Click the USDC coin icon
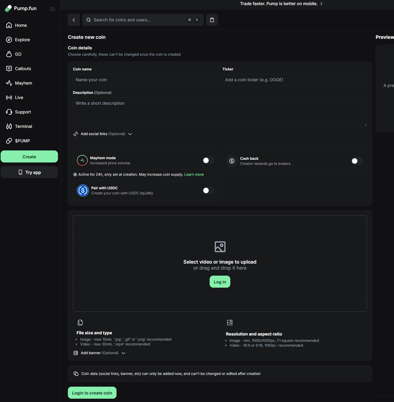Screen dimensions: 394x402 click(x=83, y=190)
